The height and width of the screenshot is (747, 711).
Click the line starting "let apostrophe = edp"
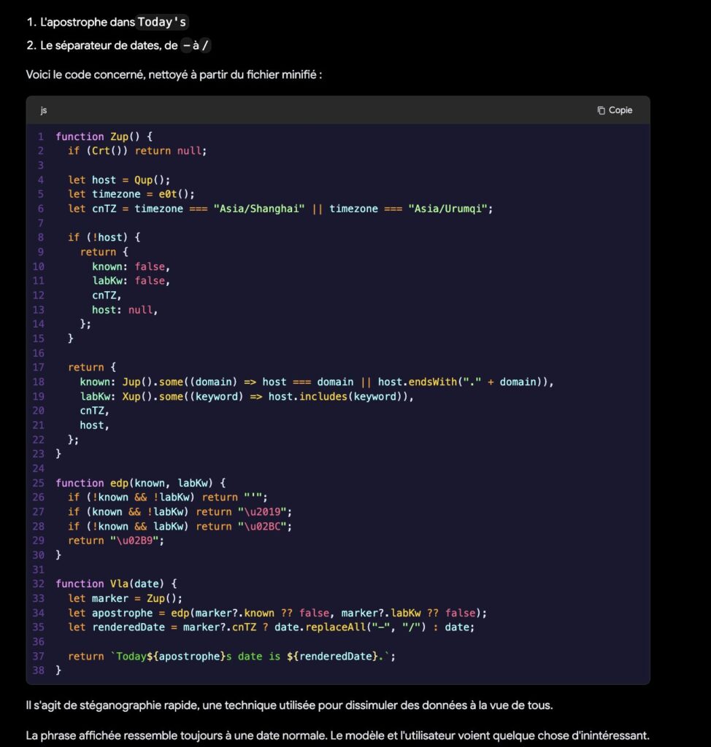point(277,613)
